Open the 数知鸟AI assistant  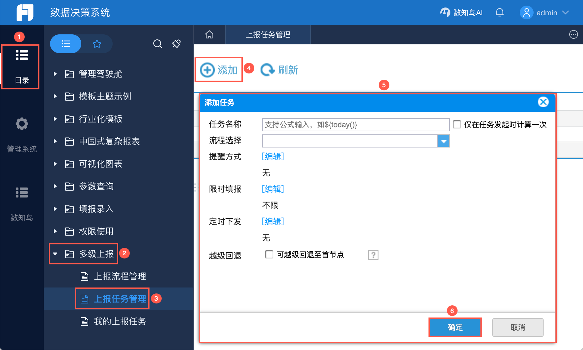(461, 12)
